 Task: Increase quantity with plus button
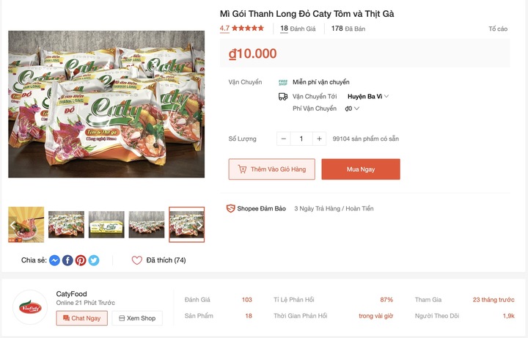coord(319,139)
